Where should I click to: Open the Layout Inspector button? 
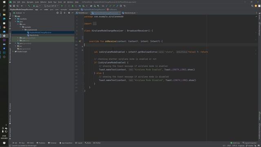click(250, 143)
